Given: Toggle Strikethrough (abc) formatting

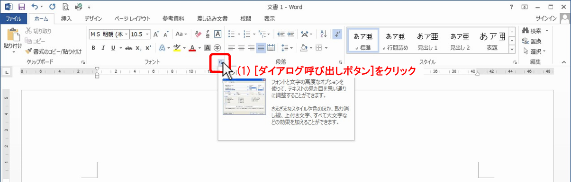Looking at the screenshot, I should pos(129,48).
